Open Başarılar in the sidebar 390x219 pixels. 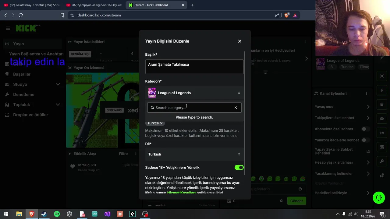(22, 74)
